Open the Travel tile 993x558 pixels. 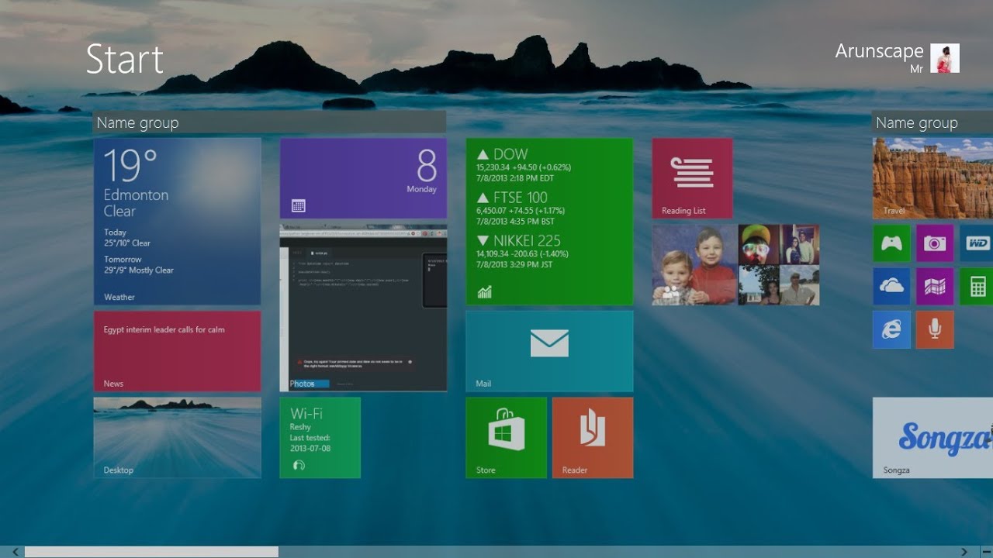coord(932,178)
